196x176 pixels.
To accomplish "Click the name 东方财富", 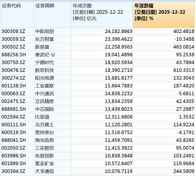I will tap(45, 39).
